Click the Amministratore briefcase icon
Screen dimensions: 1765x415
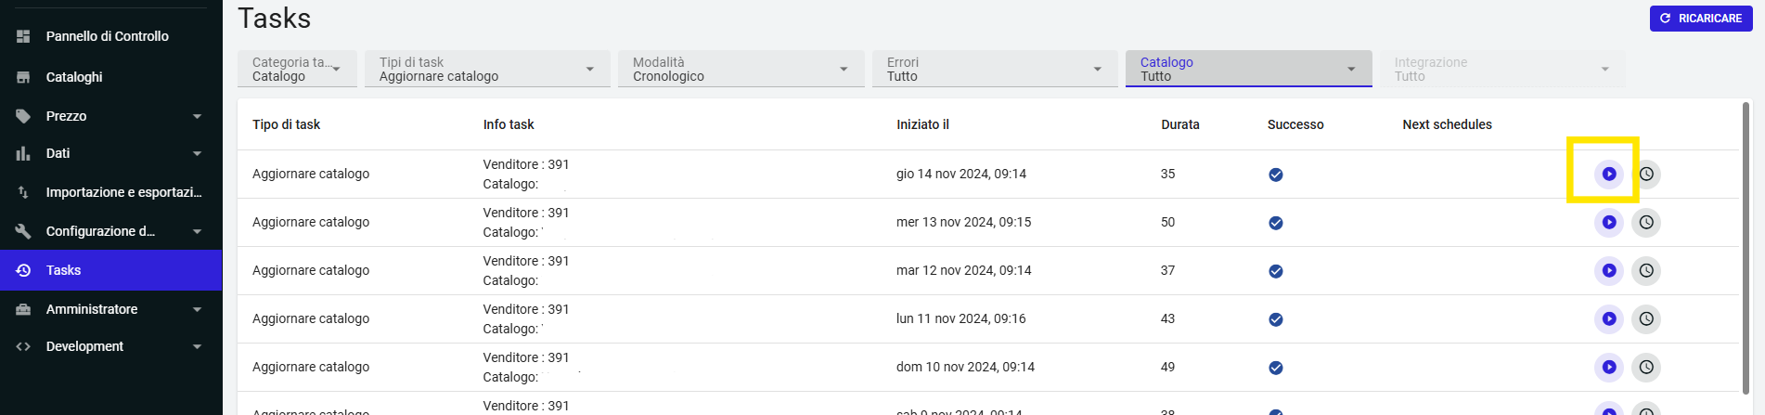pyautogui.click(x=23, y=309)
